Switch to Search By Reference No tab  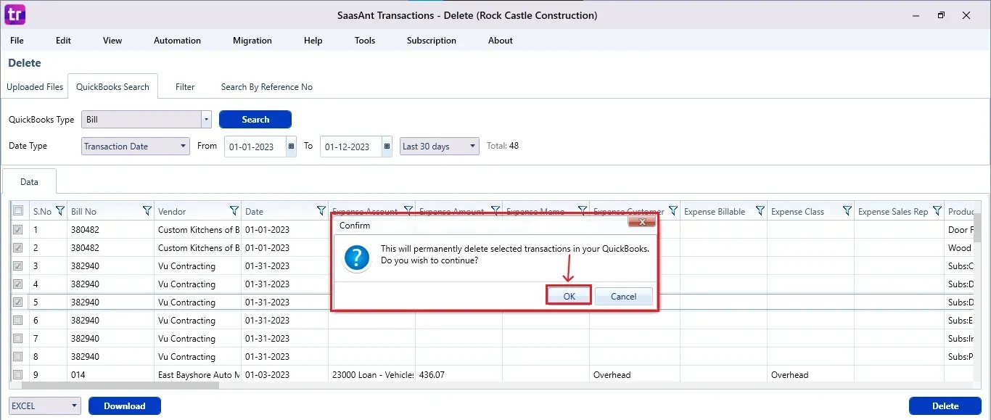266,87
